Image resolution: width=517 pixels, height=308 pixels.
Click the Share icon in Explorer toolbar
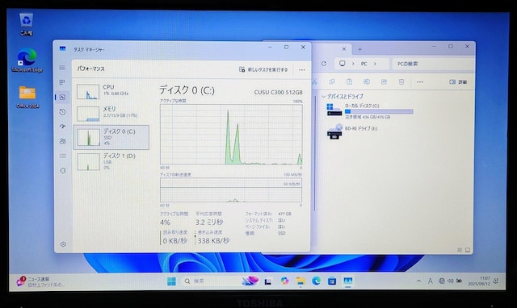pyautogui.click(x=384, y=81)
